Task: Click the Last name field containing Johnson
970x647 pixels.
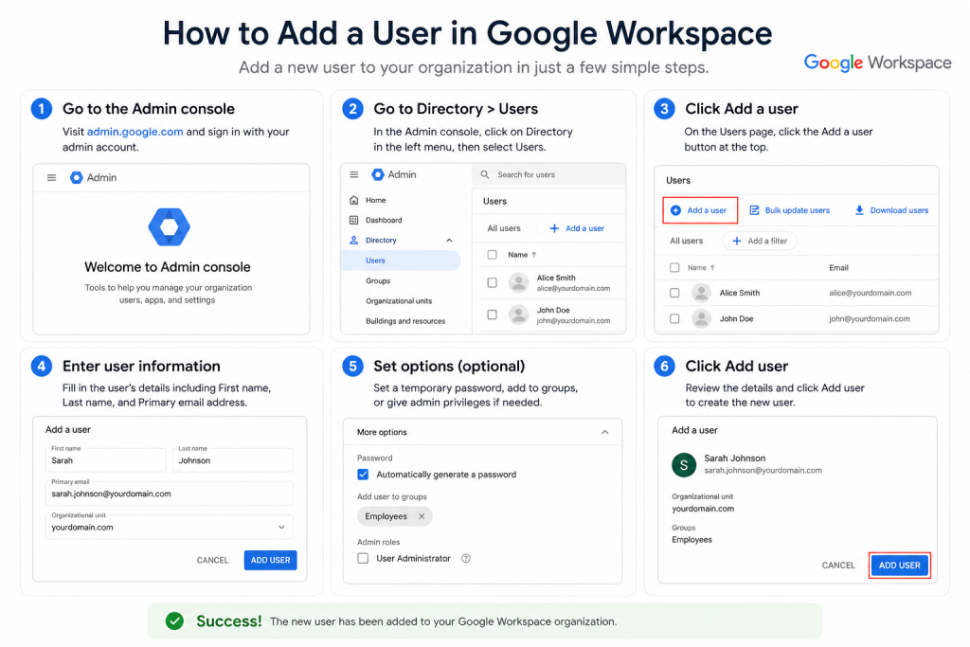Action: click(x=233, y=459)
